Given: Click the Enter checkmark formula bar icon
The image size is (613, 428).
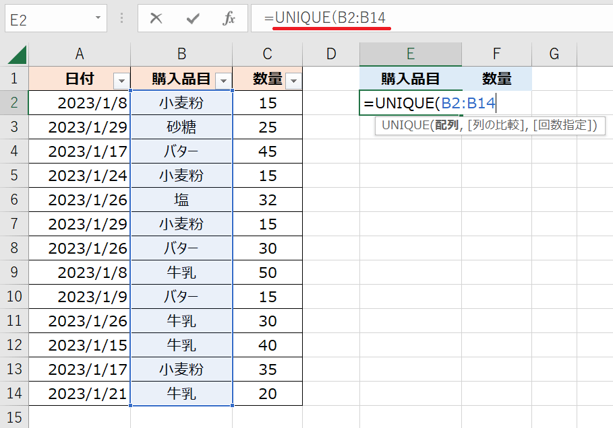Looking at the screenshot, I should [x=193, y=19].
